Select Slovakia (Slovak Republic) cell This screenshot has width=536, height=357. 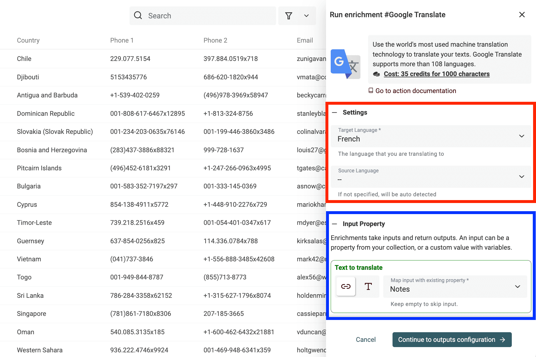55,132
